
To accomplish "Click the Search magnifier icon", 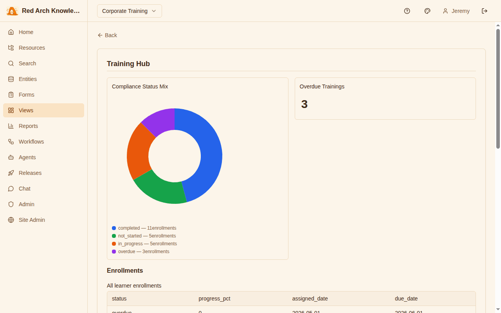I will click(11, 63).
